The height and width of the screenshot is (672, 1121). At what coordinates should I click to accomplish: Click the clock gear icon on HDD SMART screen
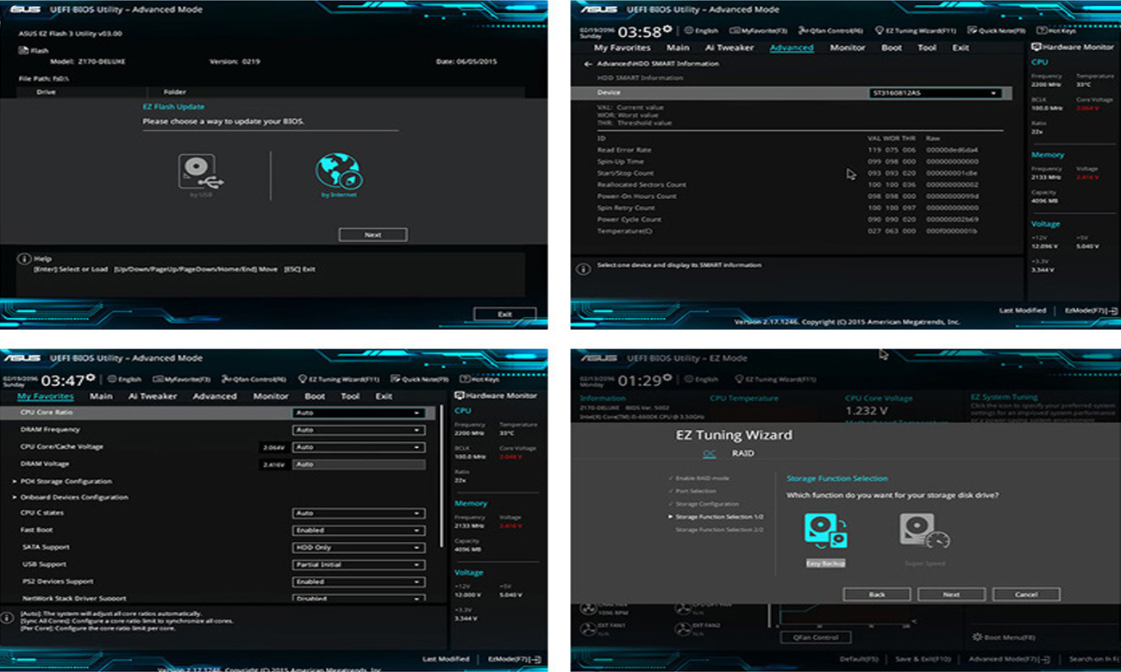[667, 28]
